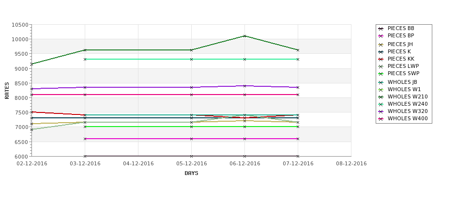Click the WHOLES W1 legend marker
The height and width of the screenshot is (208, 472).
pos(381,90)
